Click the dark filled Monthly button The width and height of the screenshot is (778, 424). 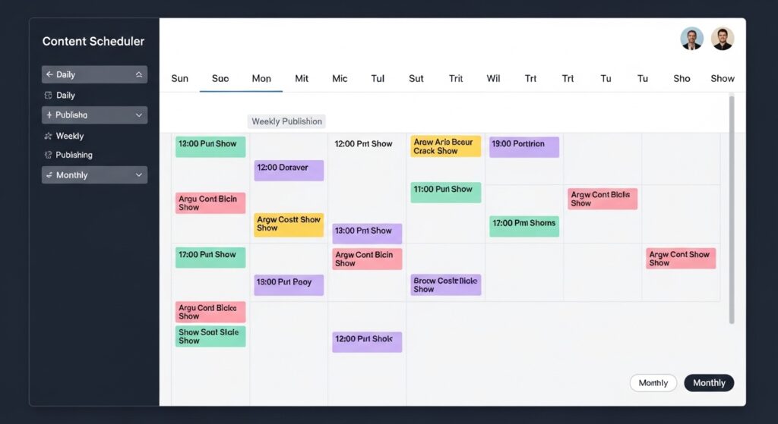click(709, 383)
